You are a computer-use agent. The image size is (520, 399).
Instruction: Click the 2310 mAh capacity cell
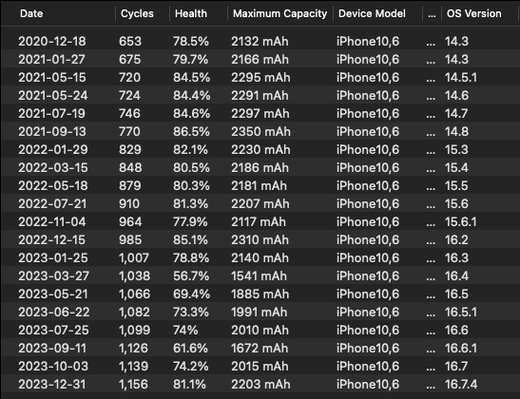[x=260, y=240]
